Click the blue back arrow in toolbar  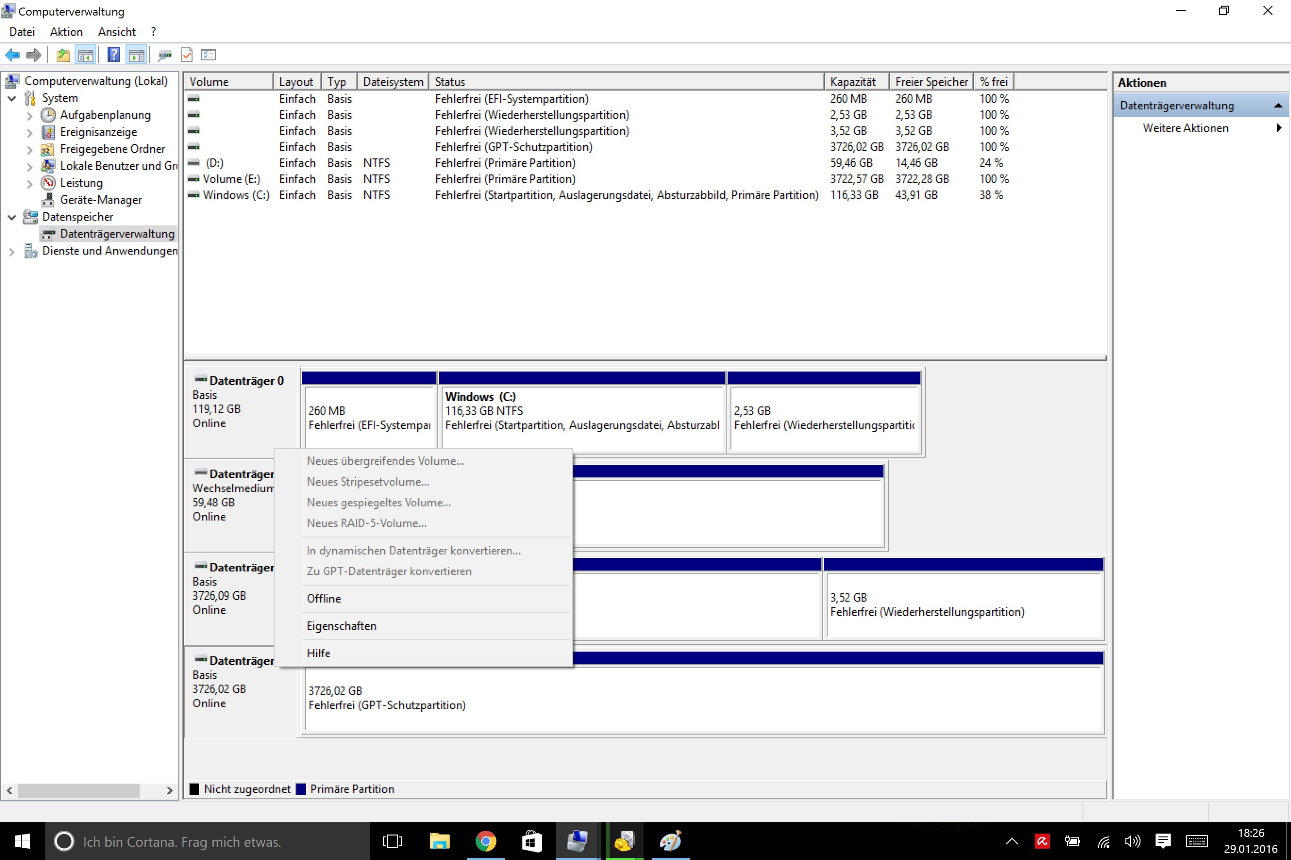11,55
